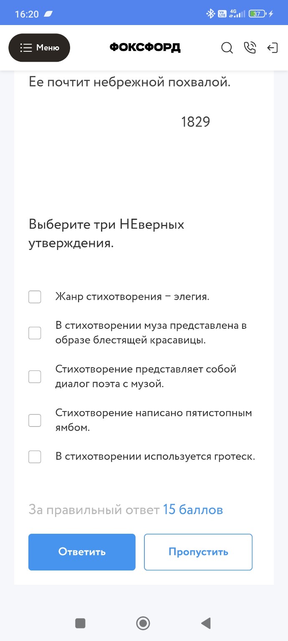288x641 pixels.
Task: Tap the Android back triangle button
Action: pos(205,623)
